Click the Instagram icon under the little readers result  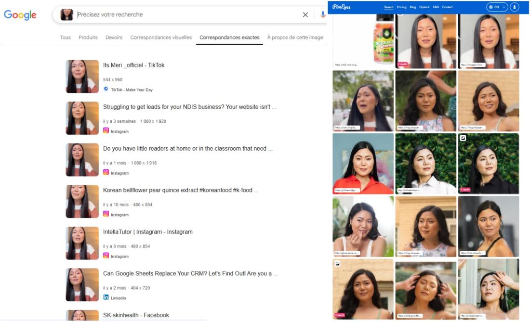(x=106, y=172)
